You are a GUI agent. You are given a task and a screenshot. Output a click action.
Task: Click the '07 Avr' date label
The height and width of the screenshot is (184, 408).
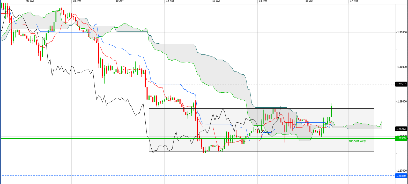pyautogui.click(x=30, y=1)
